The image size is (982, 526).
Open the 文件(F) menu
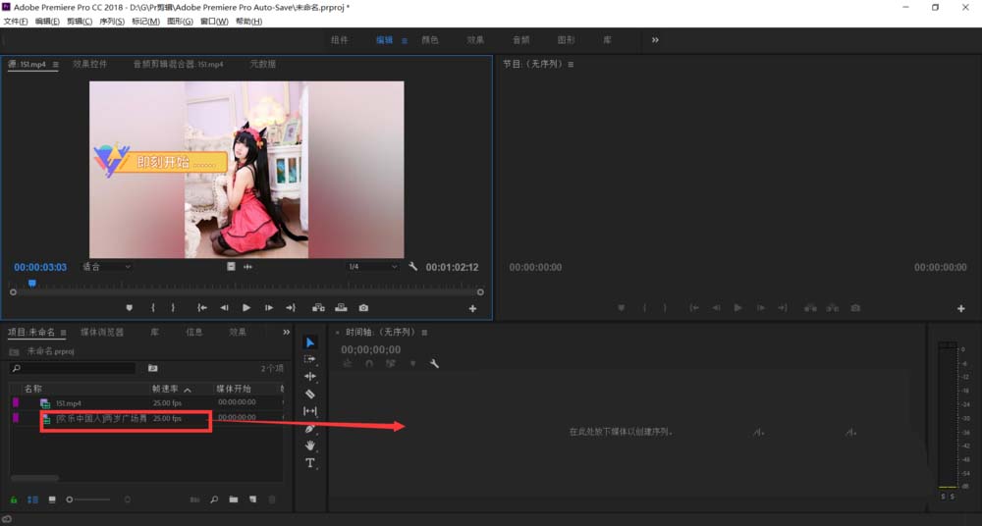(x=16, y=22)
